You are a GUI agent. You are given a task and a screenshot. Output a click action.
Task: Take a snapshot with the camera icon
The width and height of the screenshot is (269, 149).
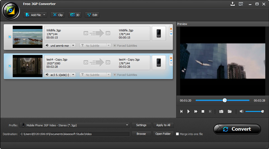tap(221, 112)
